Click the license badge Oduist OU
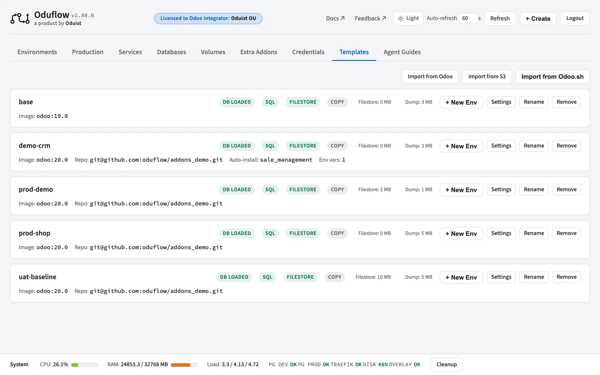This screenshot has width=600, height=375. click(208, 18)
